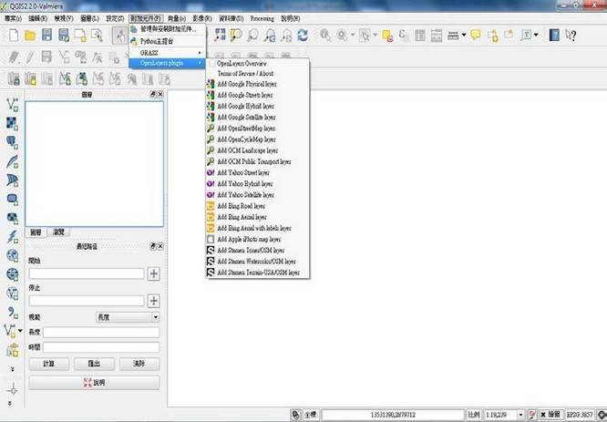This screenshot has height=422, width=607.
Task: Expand the new layer dropdown arrow in the sidebar
Action: [20, 331]
